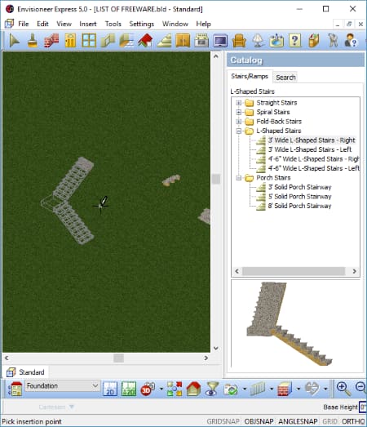
Task: Switch to 2D designer's view icon
Action: coord(129,389)
